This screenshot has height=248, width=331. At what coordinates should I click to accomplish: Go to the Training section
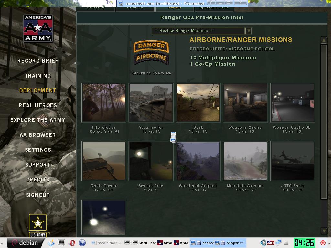point(38,76)
